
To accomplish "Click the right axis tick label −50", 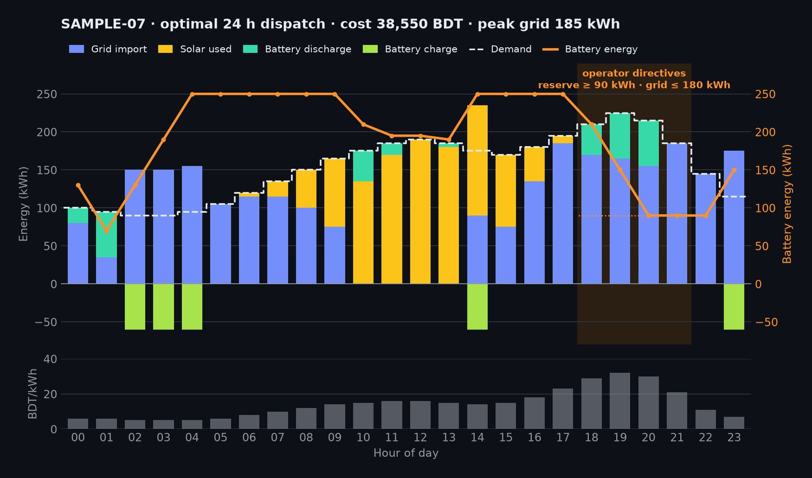I will (x=766, y=322).
